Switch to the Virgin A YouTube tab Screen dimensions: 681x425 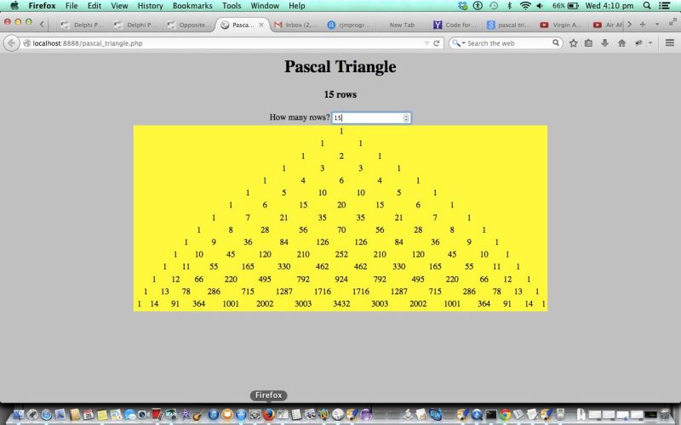tap(561, 25)
